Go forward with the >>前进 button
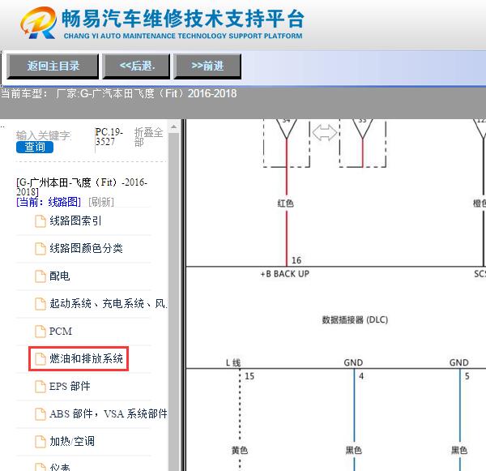The width and height of the screenshot is (486, 471). click(x=207, y=66)
